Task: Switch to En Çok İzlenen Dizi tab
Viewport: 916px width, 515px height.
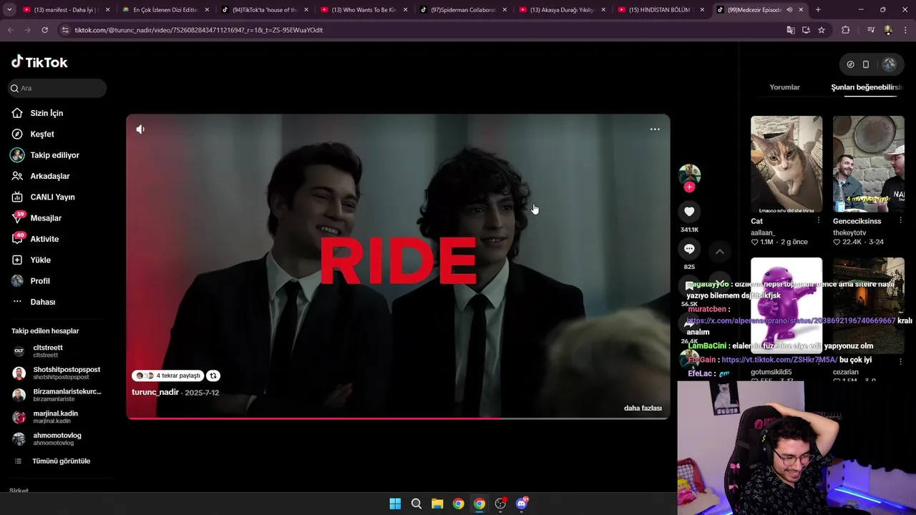Action: 165,10
